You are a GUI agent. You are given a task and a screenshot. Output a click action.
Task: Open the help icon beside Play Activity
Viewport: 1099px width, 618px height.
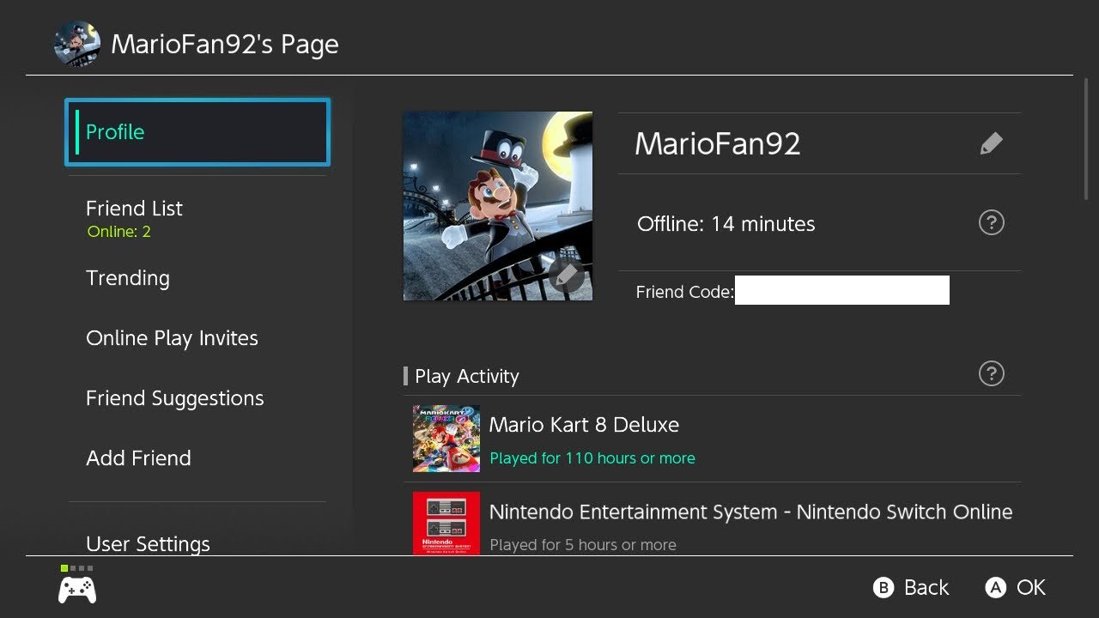click(991, 374)
